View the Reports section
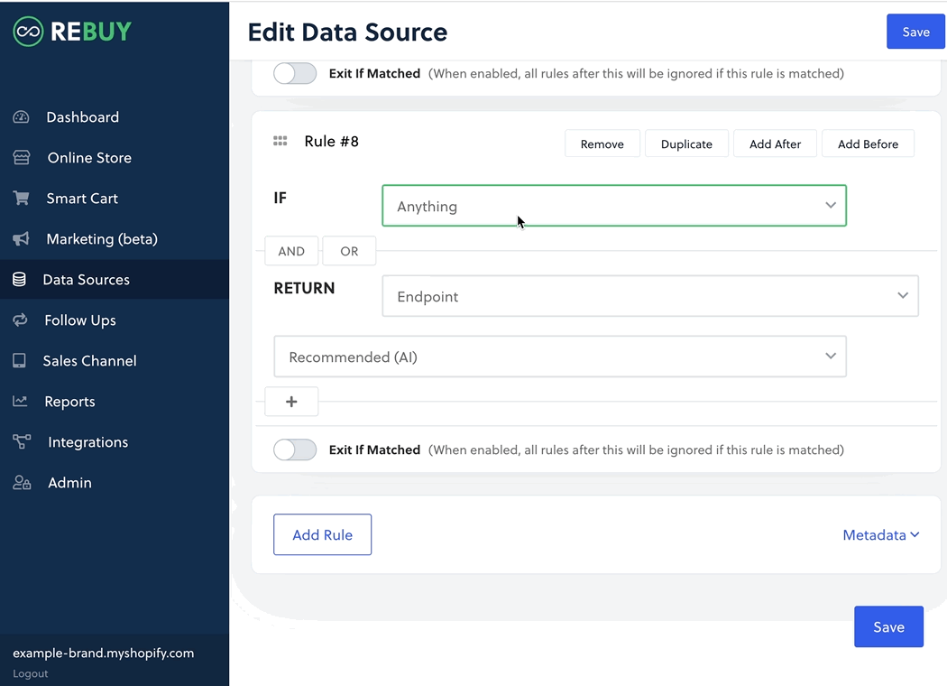 [x=70, y=402]
